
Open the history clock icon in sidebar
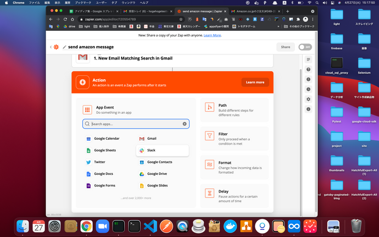pyautogui.click(x=309, y=89)
